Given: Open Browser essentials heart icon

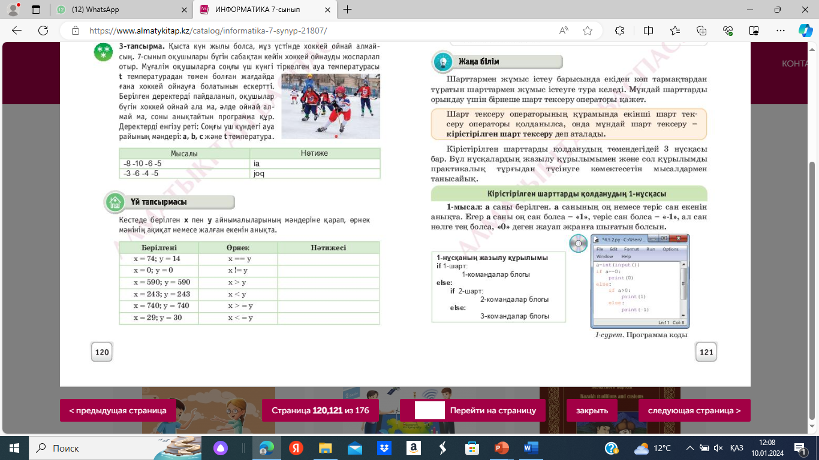Looking at the screenshot, I should 728,31.
